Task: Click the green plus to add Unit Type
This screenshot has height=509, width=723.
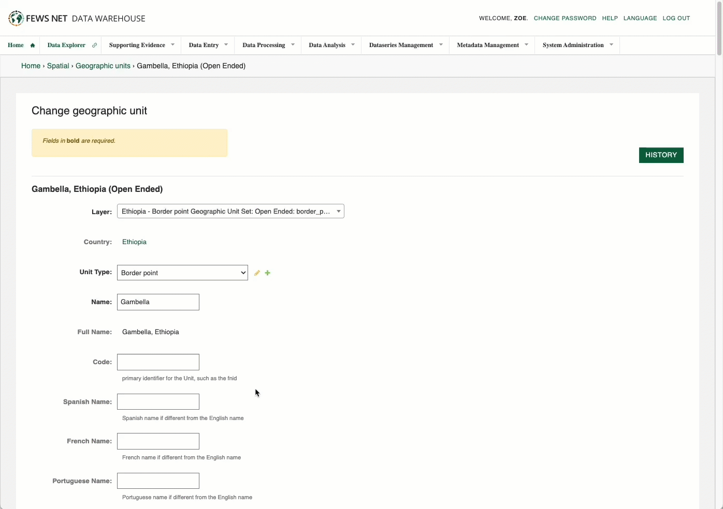Action: 268,273
